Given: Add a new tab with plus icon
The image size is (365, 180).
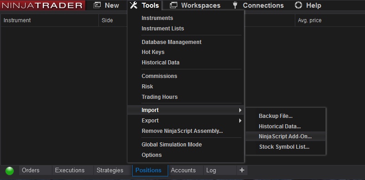Looking at the screenshot, I should coord(242,170).
